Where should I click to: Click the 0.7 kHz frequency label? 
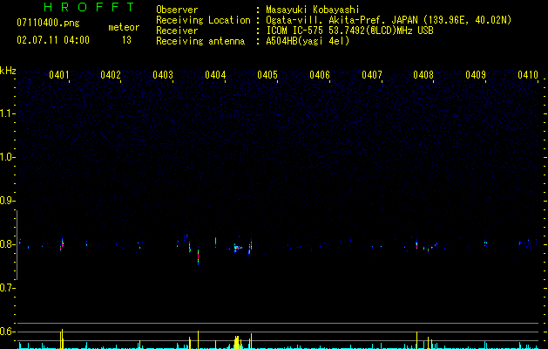(x=7, y=288)
